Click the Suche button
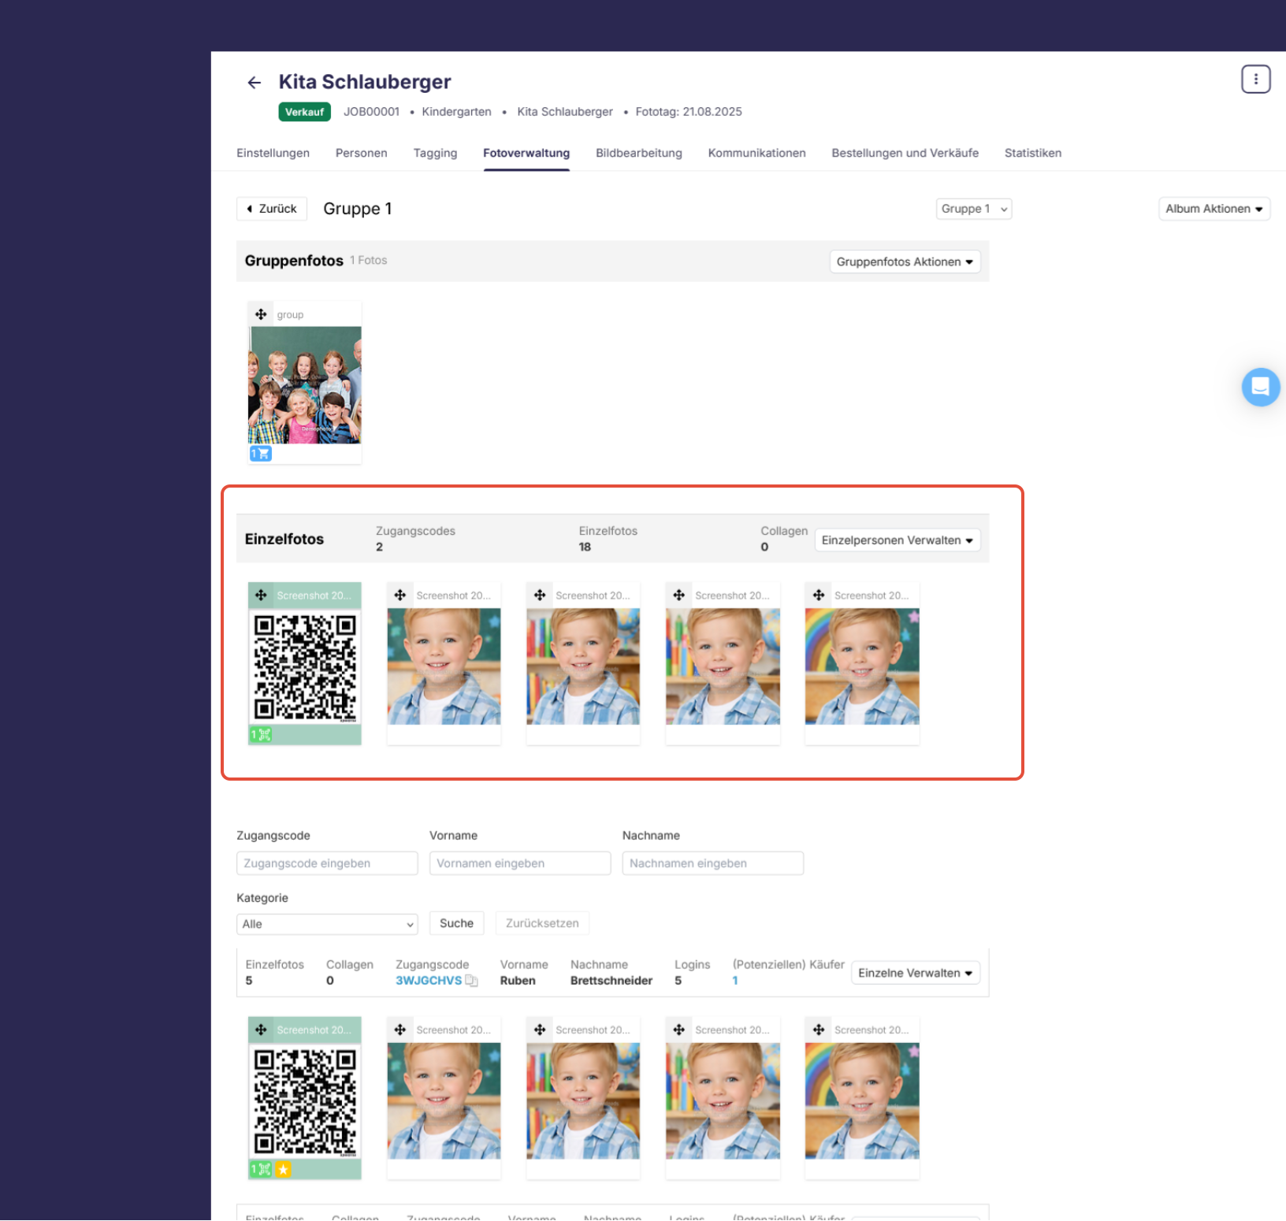1286x1221 pixels. pos(456,923)
